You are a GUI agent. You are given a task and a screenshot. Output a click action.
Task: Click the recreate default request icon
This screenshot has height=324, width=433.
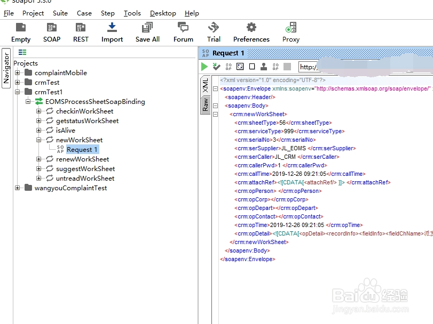coord(240,67)
